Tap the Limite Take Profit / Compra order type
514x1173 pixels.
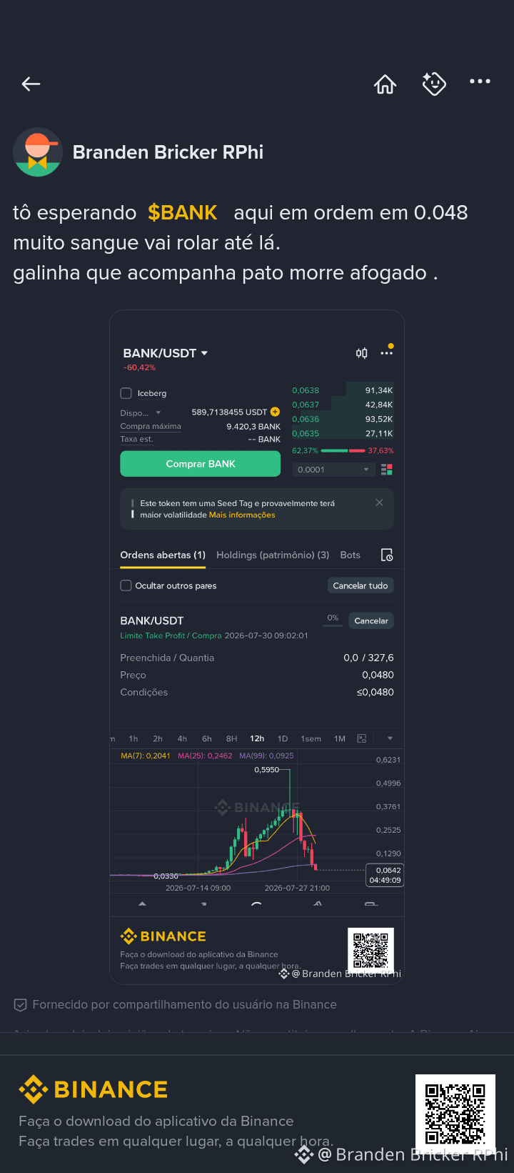[x=171, y=635]
